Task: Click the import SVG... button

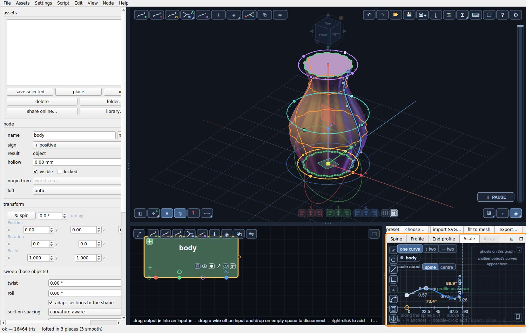Action: [x=447, y=230]
